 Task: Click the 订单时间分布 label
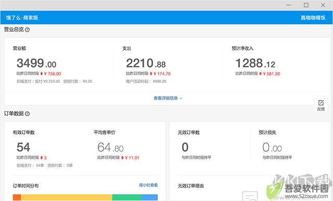pos(25,186)
